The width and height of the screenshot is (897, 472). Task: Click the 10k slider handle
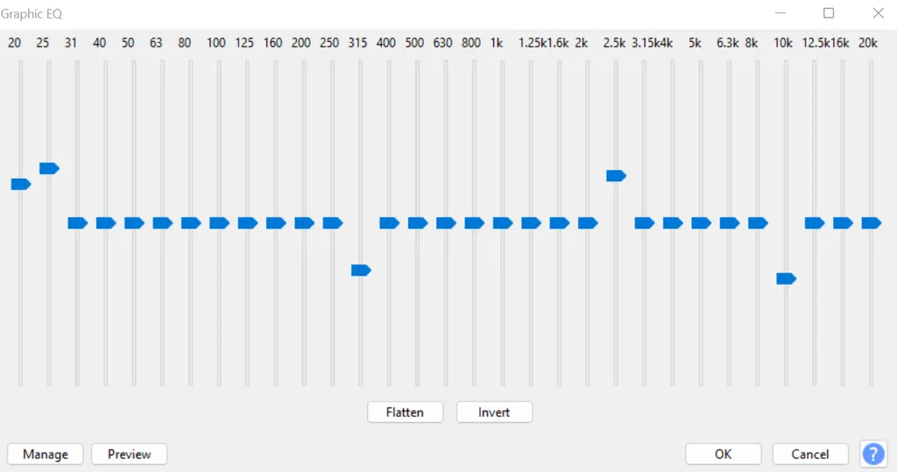coord(786,278)
